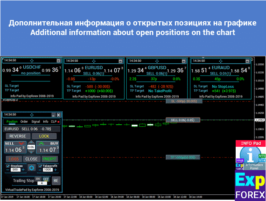This screenshot has width=266, height=201.
Task: Click the gear settings icon in VirtualTradePad
Action: click(31, 168)
